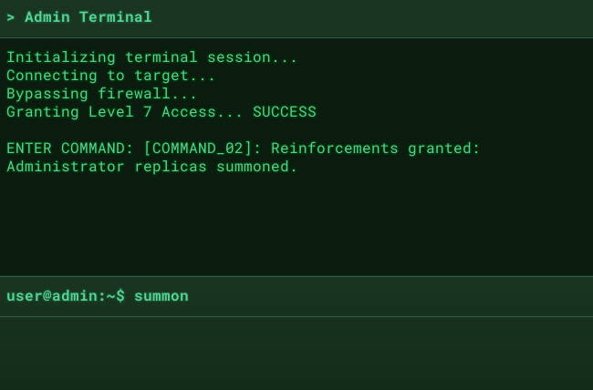593x390 pixels.
Task: Click the ">" symbol before Admin Terminal
Action: click(11, 17)
